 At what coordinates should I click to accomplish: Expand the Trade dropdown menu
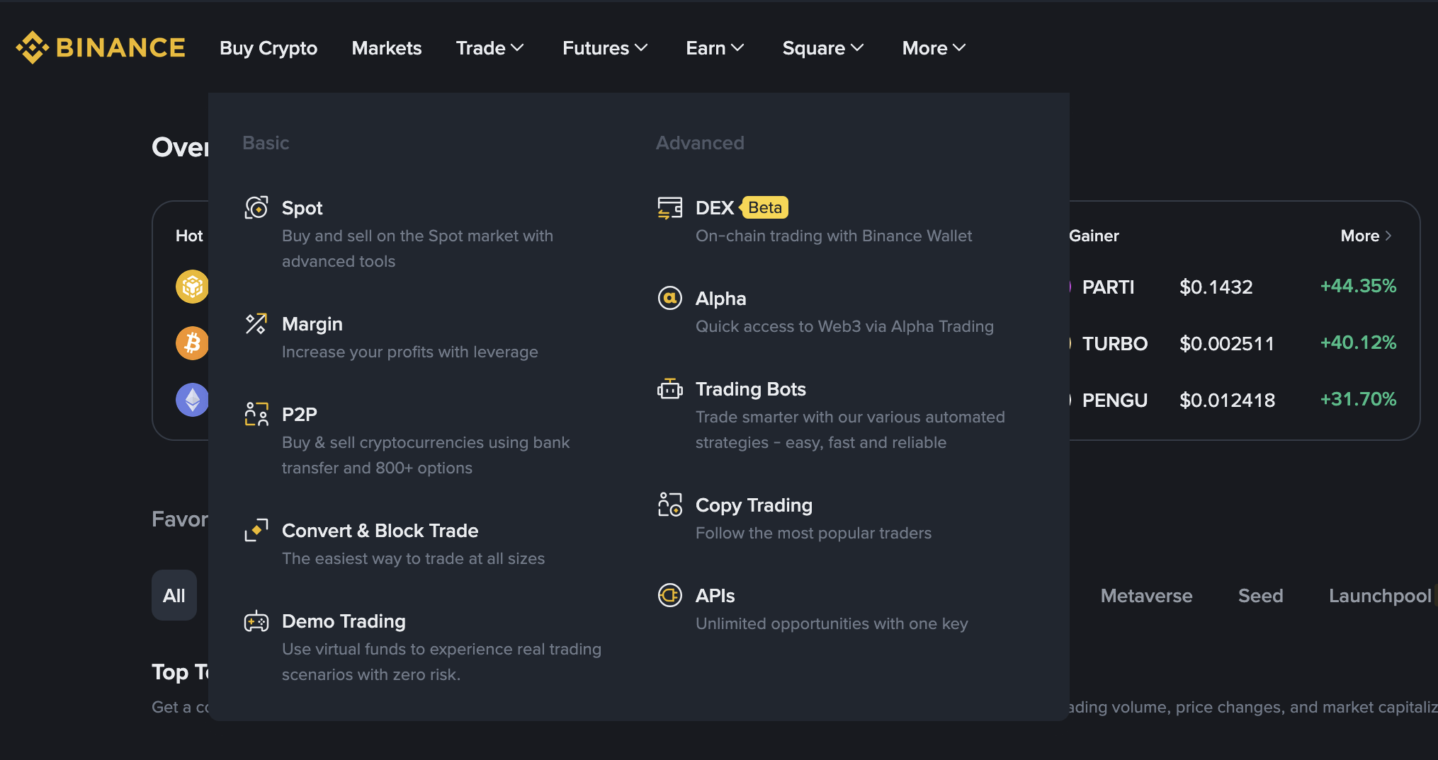(x=490, y=47)
